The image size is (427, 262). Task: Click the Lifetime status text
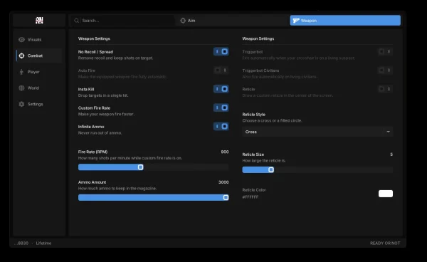43,243
